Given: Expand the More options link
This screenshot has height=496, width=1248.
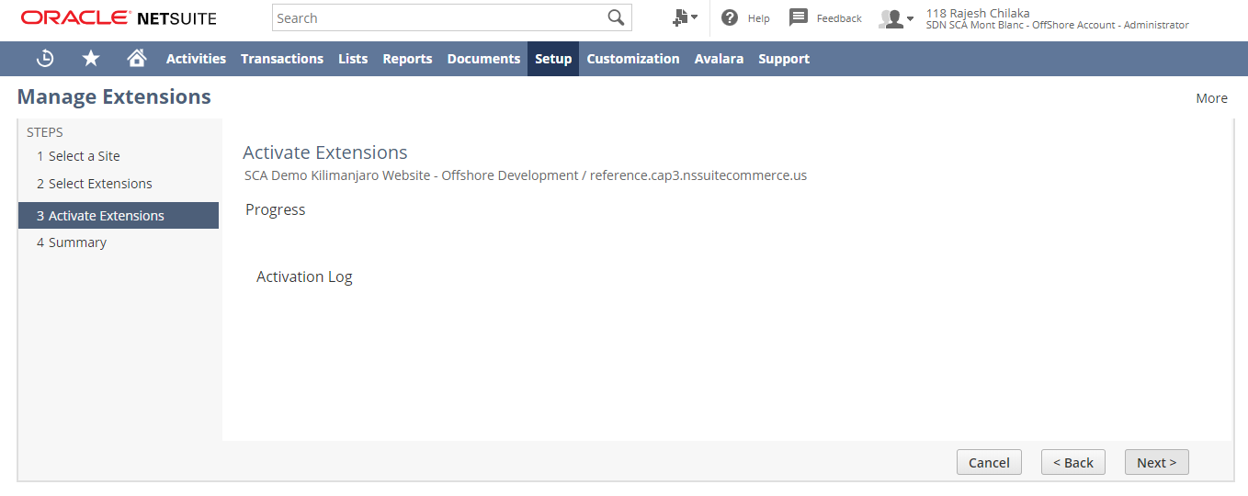Looking at the screenshot, I should [x=1211, y=98].
